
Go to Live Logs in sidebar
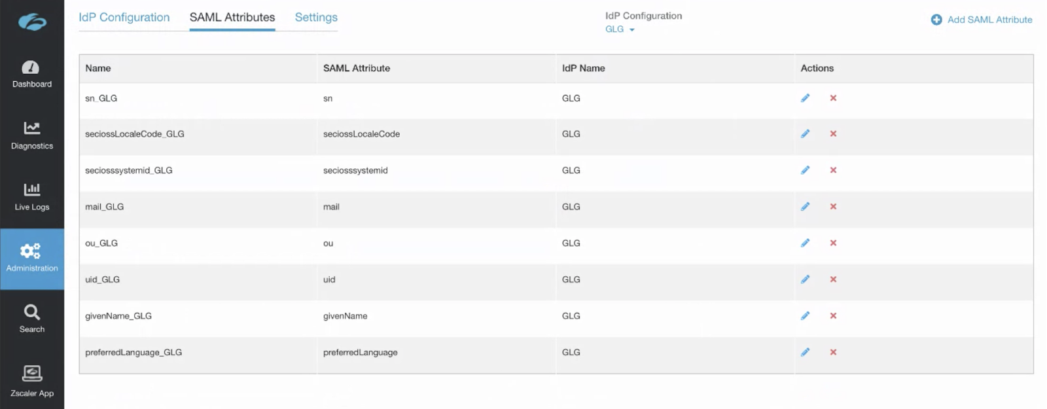(x=31, y=196)
